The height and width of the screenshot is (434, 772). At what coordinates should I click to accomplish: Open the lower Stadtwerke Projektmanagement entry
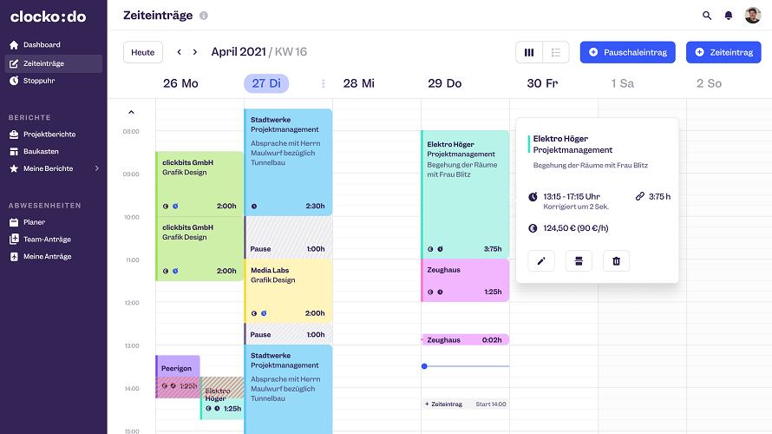[x=289, y=389]
